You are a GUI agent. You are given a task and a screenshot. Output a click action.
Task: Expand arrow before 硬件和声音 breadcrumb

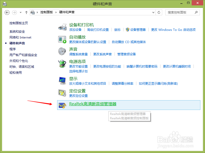pos(56,12)
